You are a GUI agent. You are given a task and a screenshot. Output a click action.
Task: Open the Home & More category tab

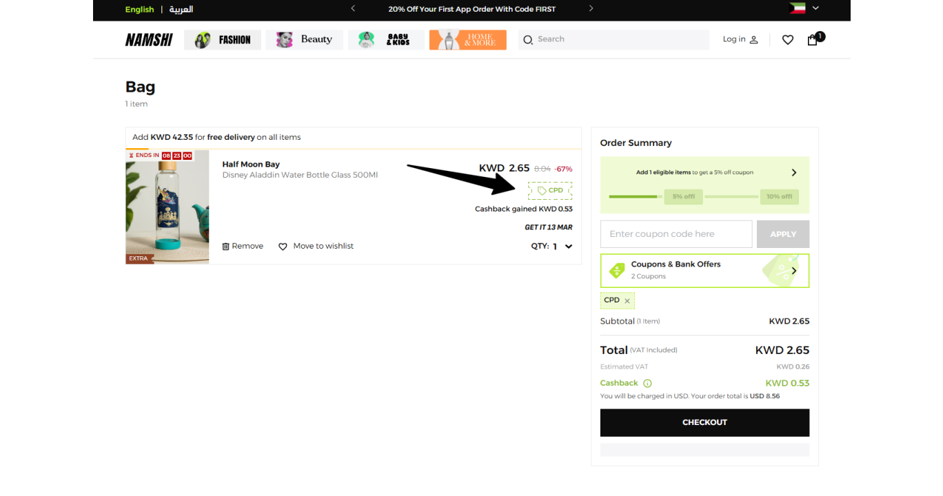468,40
